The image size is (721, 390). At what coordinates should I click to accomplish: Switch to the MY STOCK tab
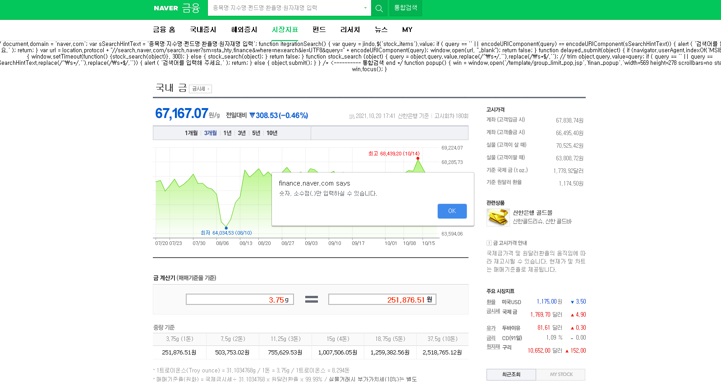(561, 374)
